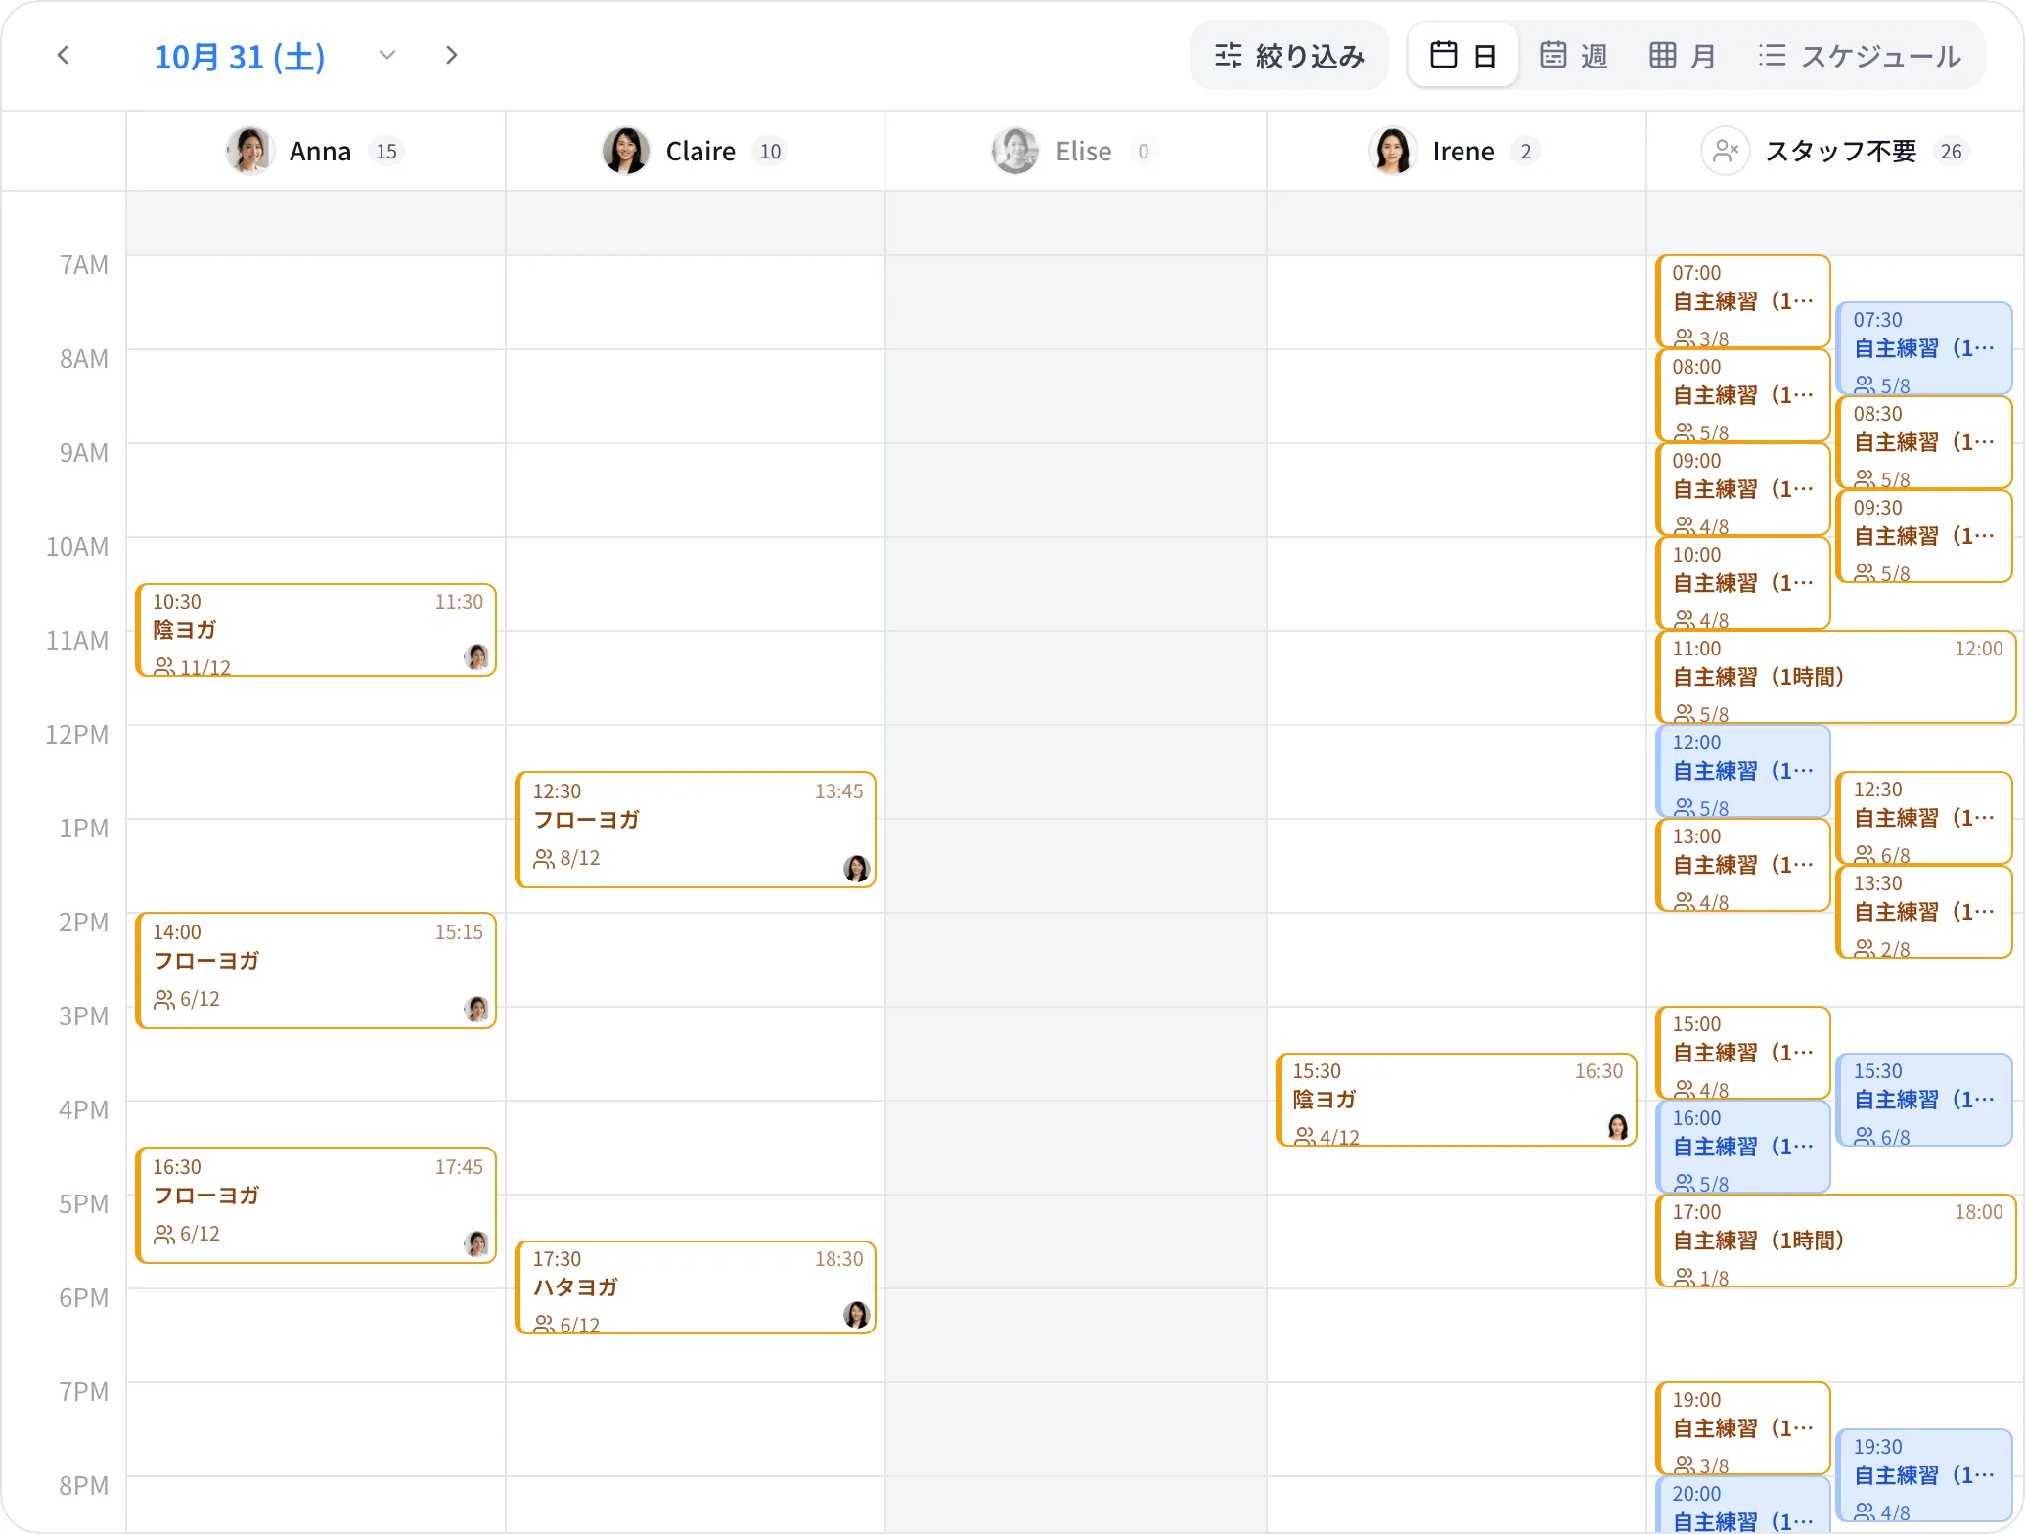Click attendee count 11/12 on 陰ヨガ
Viewport: 2025px width, 1534px height.
pos(193,667)
